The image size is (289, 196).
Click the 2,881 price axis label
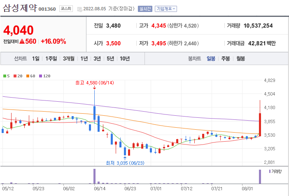tap(270, 162)
